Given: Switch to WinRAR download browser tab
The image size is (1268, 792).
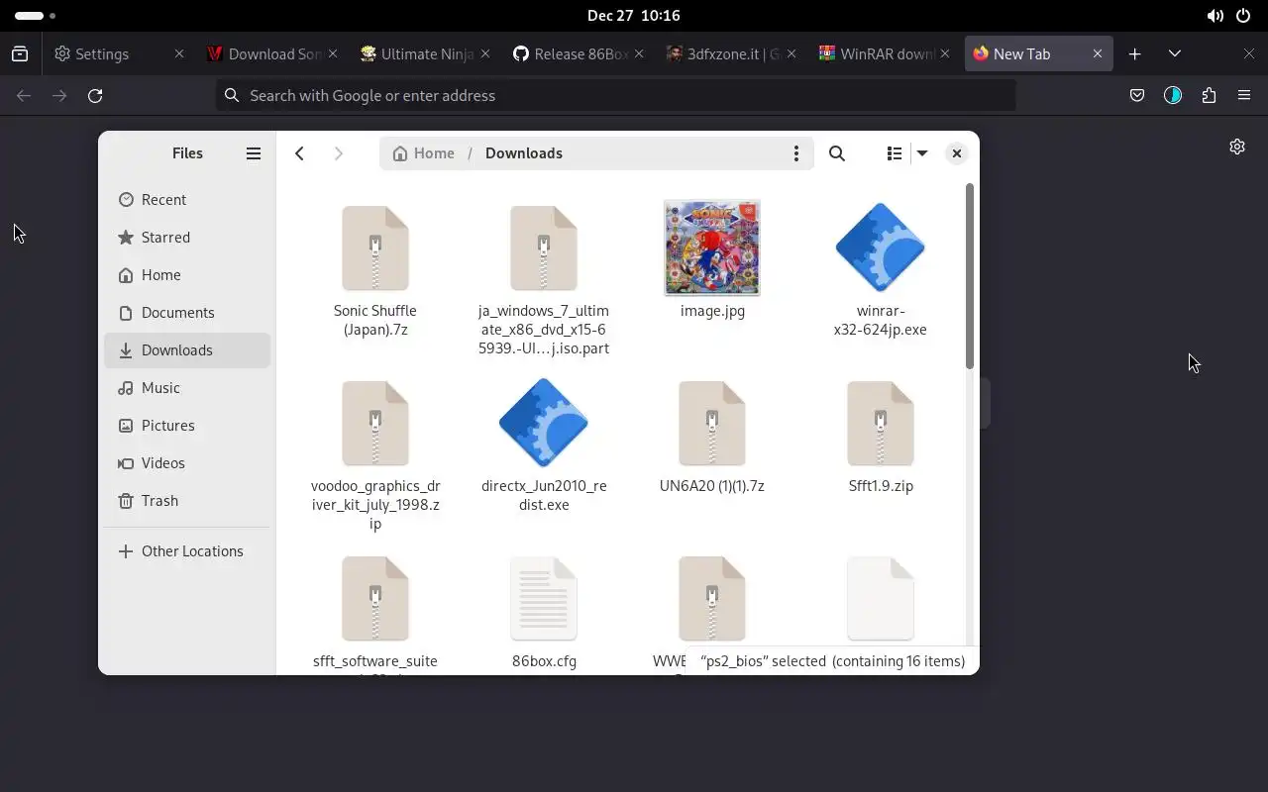Looking at the screenshot, I should [887, 54].
